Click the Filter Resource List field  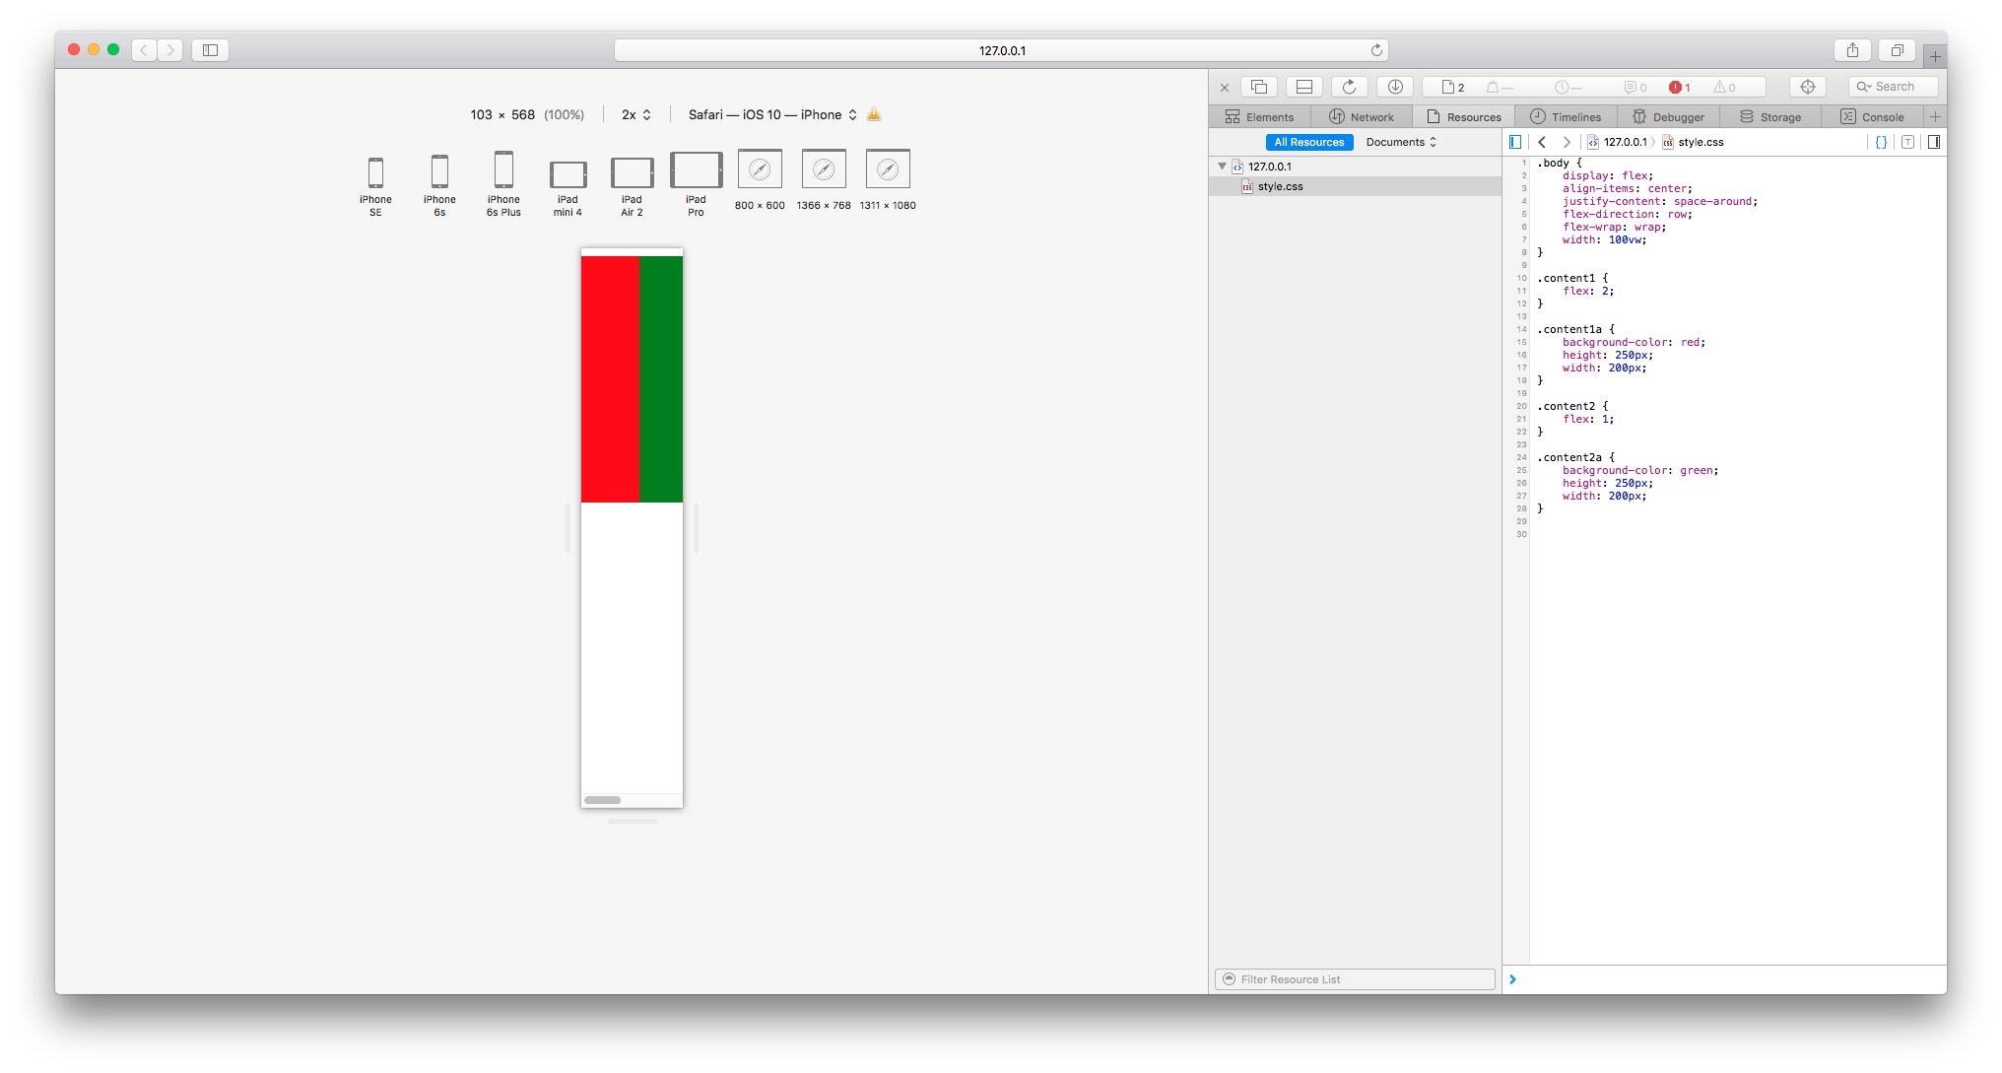[1356, 978]
